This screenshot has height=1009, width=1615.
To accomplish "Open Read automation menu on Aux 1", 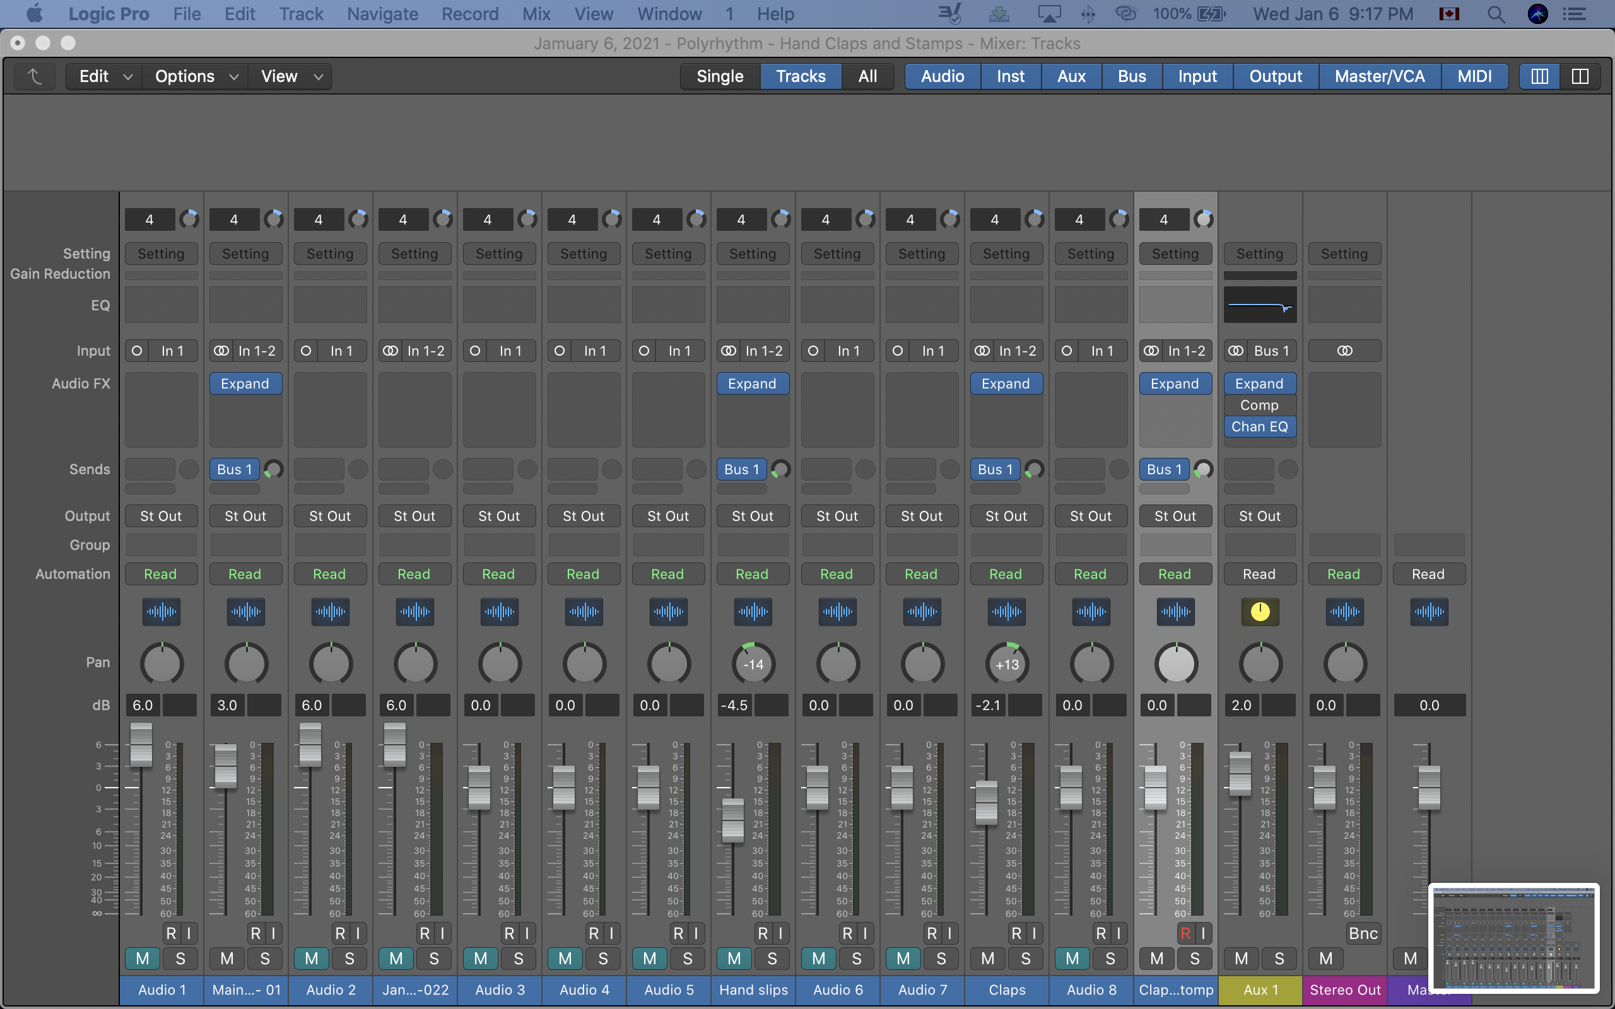I will click(x=1260, y=574).
